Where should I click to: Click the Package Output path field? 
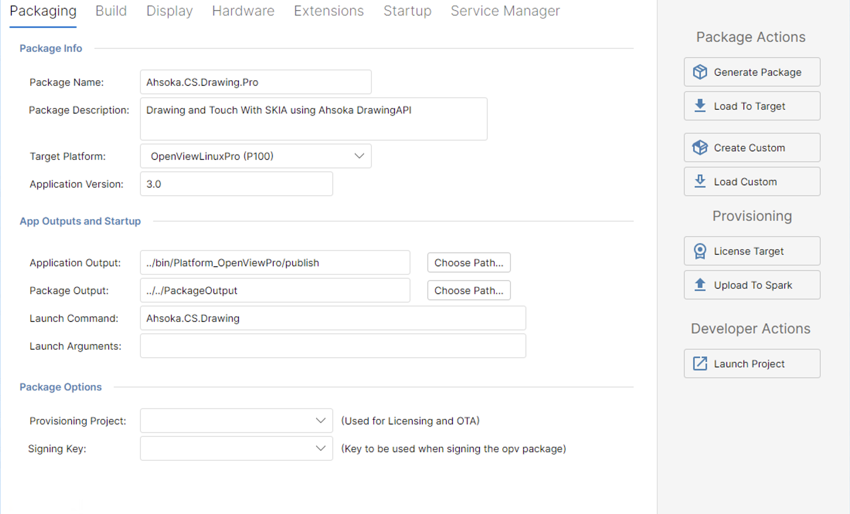275,290
